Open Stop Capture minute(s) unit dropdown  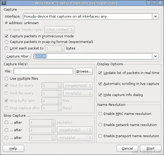click(75, 138)
